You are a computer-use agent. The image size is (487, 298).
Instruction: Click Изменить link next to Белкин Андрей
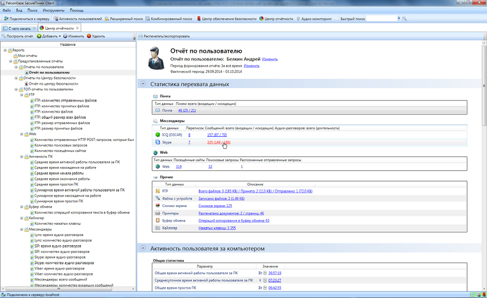270,59
